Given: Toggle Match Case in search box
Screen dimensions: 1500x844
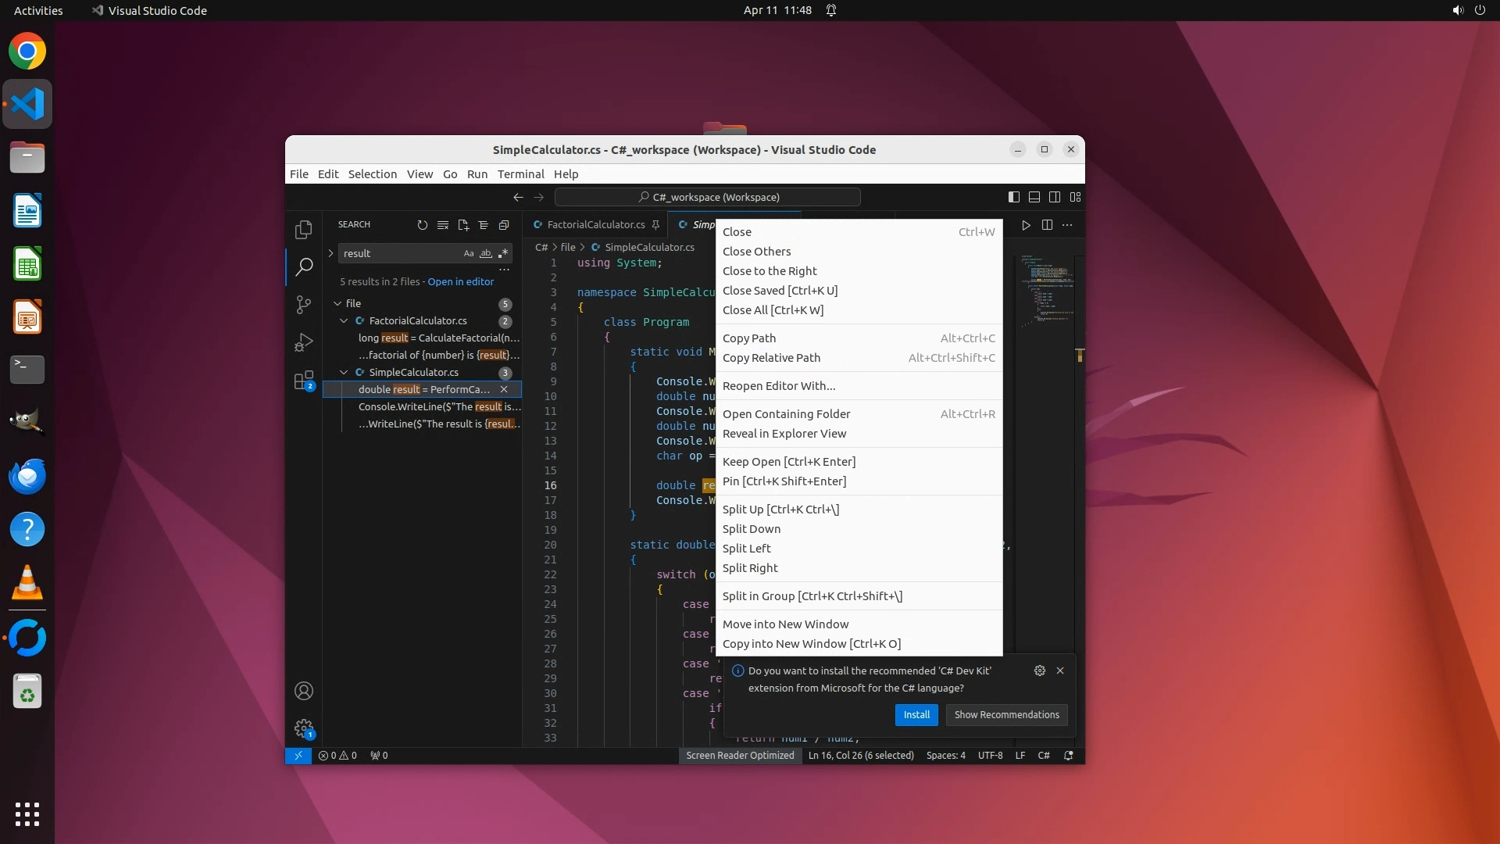Looking at the screenshot, I should [469, 253].
